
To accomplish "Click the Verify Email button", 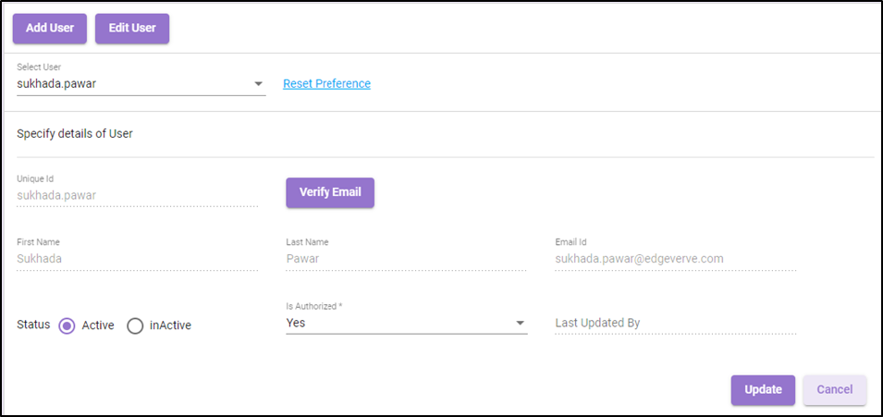I will click(x=330, y=192).
